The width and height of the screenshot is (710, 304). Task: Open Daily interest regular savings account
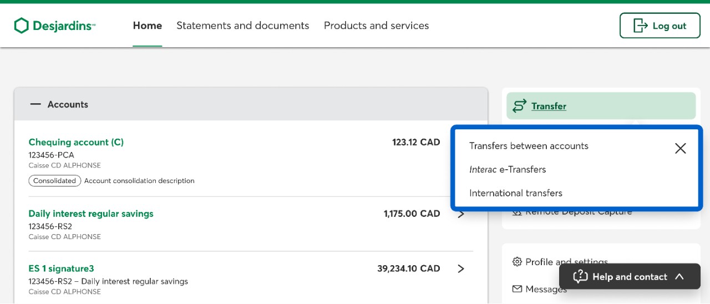click(x=91, y=214)
